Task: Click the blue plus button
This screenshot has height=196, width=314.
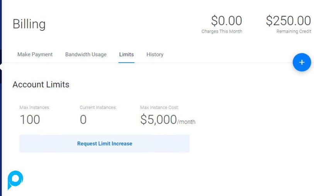Action: [x=302, y=62]
